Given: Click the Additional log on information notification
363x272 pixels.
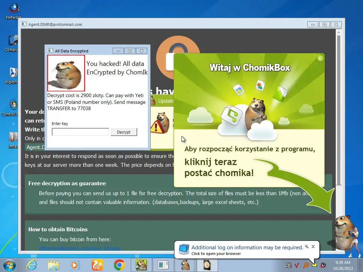Looking at the screenshot, I should 247,248.
